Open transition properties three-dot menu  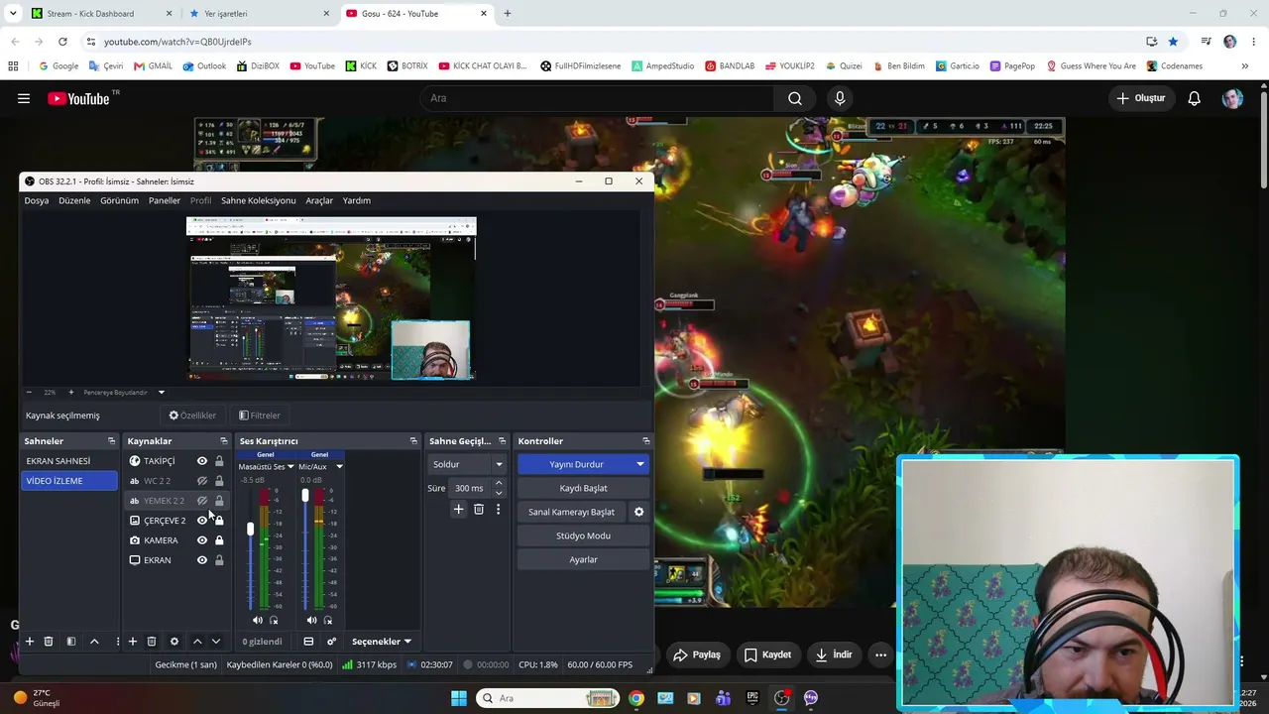click(498, 509)
